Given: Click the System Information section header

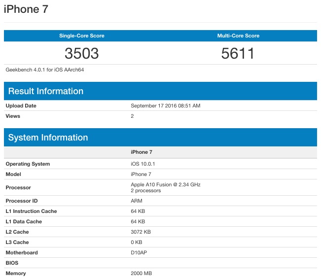Looking at the screenshot, I should [x=48, y=138].
